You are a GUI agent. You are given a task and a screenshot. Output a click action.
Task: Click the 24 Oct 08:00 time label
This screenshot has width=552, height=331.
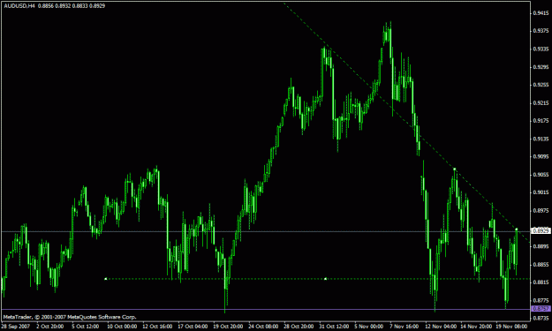(x=263, y=327)
